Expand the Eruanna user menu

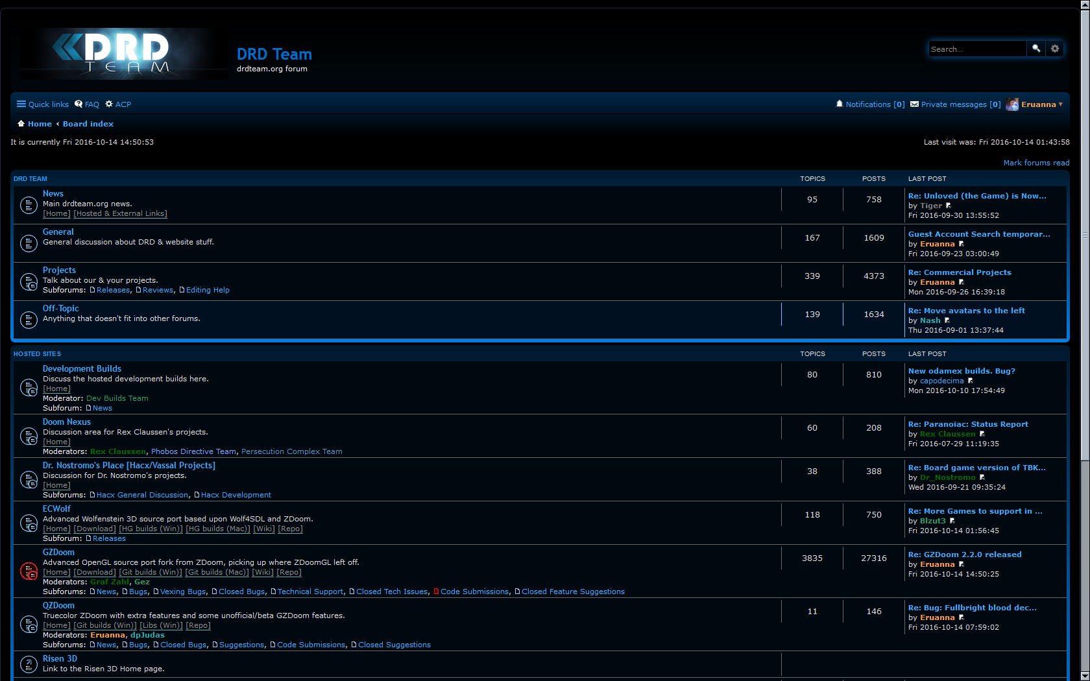(1042, 104)
